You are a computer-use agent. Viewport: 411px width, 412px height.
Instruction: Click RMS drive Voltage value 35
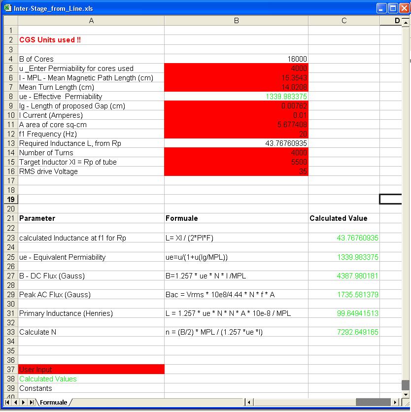236,172
